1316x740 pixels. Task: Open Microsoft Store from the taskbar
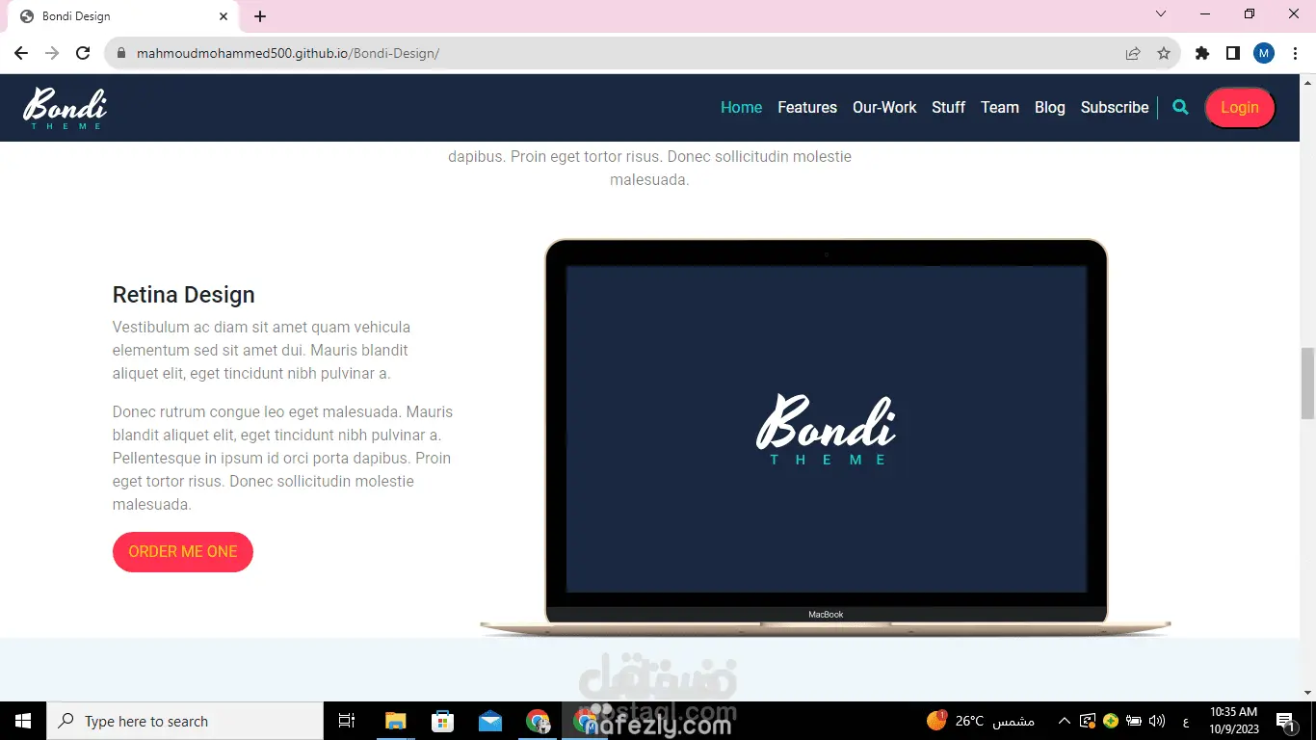(x=442, y=721)
